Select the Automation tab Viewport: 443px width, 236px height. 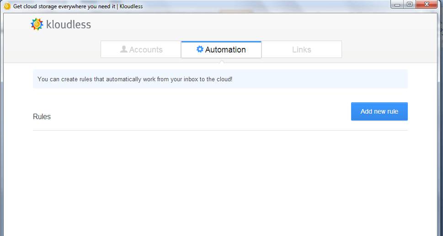(x=221, y=49)
